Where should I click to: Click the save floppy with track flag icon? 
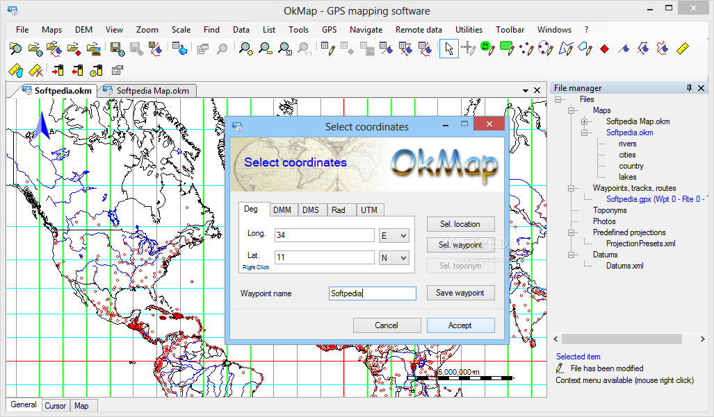coord(156,48)
